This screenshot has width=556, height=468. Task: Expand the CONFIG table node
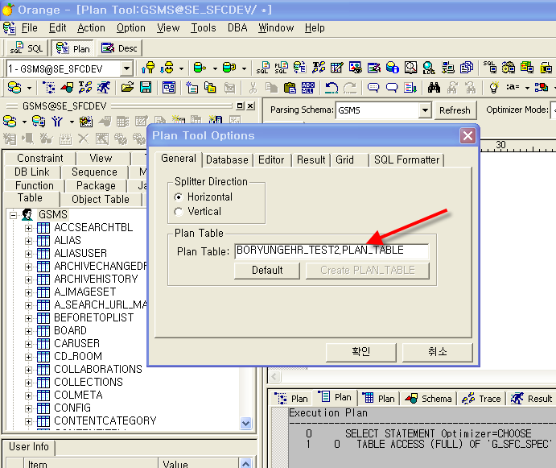click(x=28, y=408)
